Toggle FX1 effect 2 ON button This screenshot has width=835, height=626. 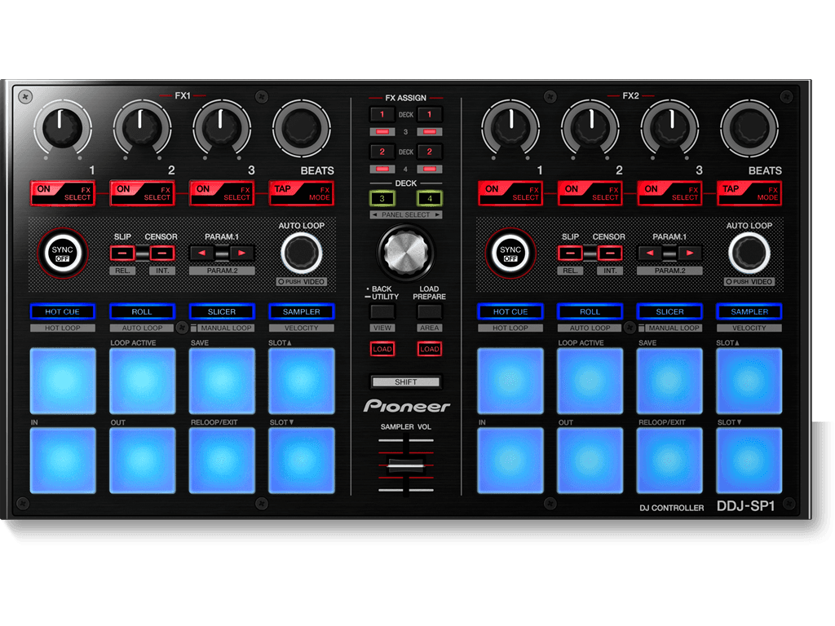pos(142,193)
